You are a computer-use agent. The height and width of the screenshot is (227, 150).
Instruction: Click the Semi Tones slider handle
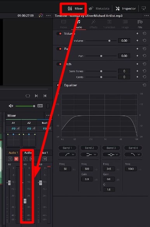pyautogui.click(x=101, y=71)
